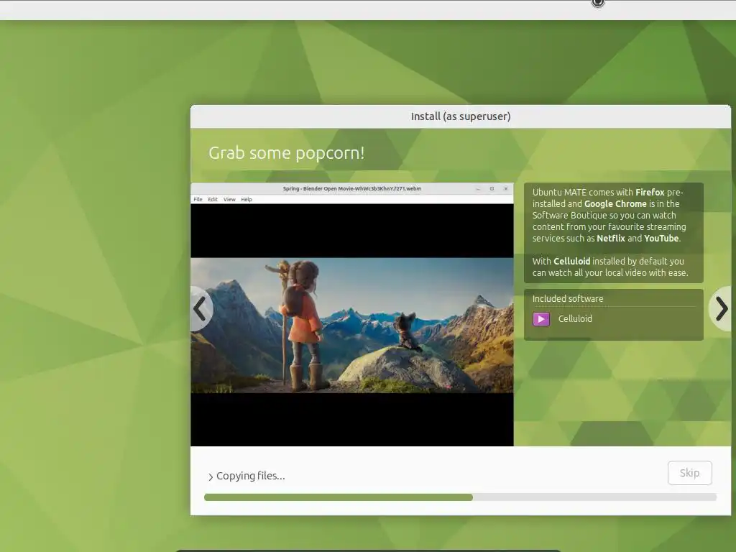Click the 'Grab some popcorn!' heading
Viewport: 736px width, 552px height.
pyautogui.click(x=286, y=153)
